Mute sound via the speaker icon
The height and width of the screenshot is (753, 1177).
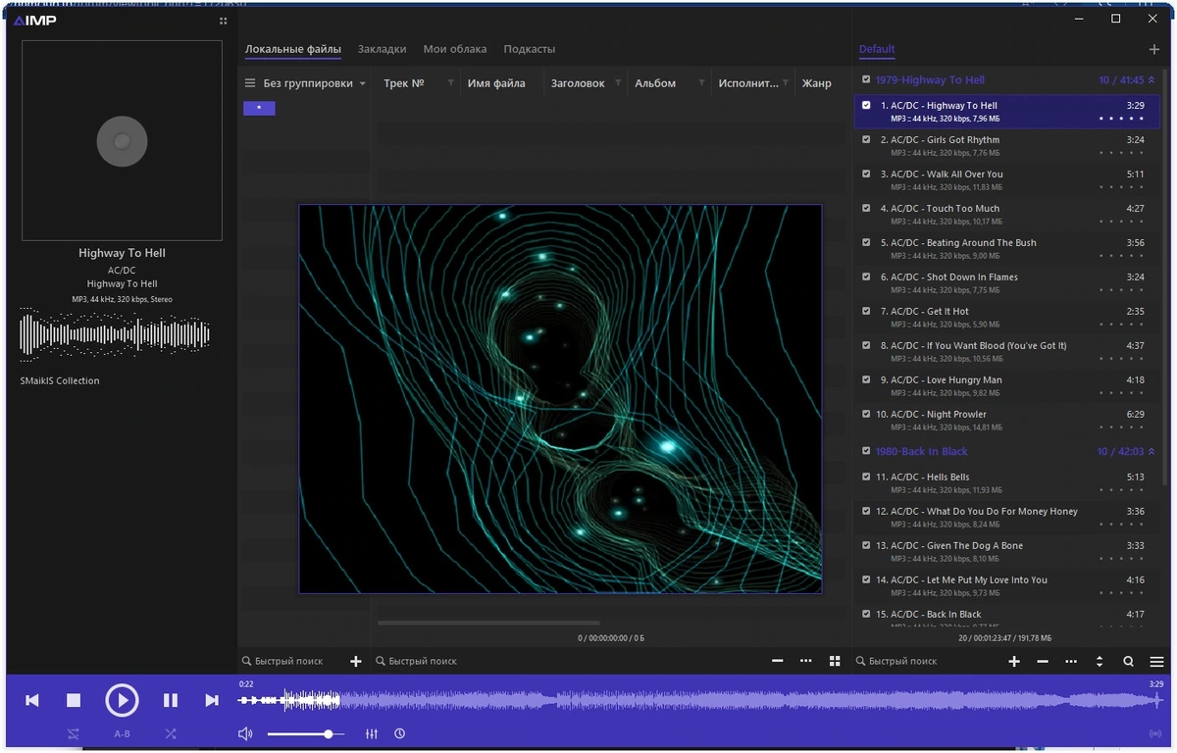(245, 733)
